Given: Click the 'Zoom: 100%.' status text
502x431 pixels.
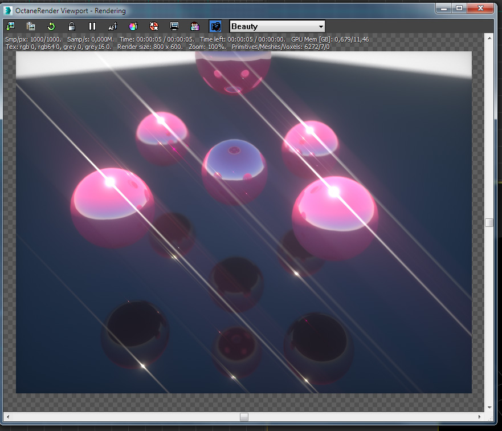Looking at the screenshot, I should pyautogui.click(x=207, y=47).
